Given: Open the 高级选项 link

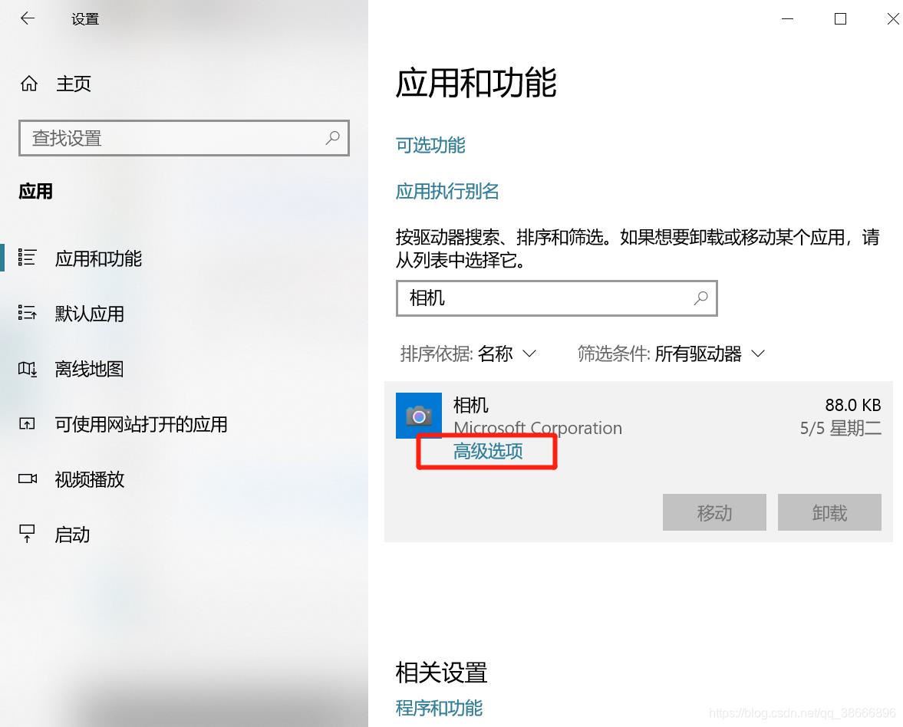Looking at the screenshot, I should point(488,451).
